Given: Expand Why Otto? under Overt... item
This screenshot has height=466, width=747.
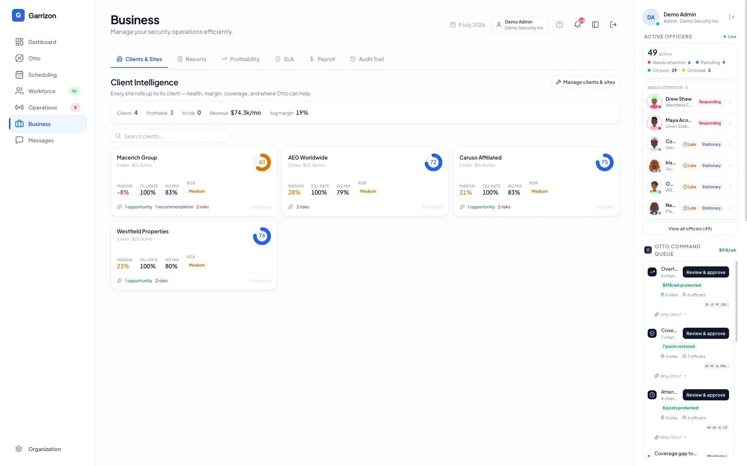Looking at the screenshot, I should pos(671,315).
